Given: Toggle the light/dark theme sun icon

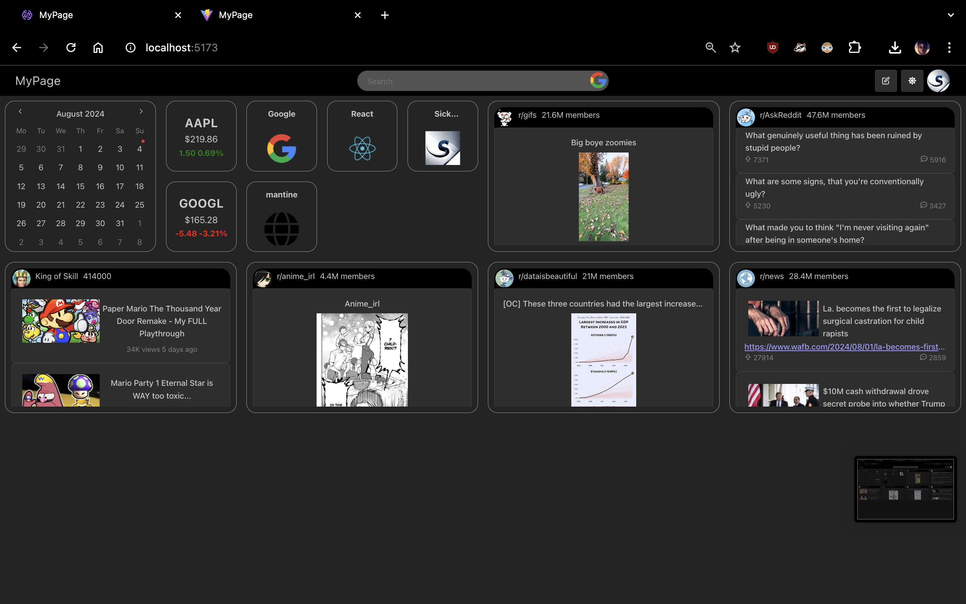Looking at the screenshot, I should [x=912, y=81].
